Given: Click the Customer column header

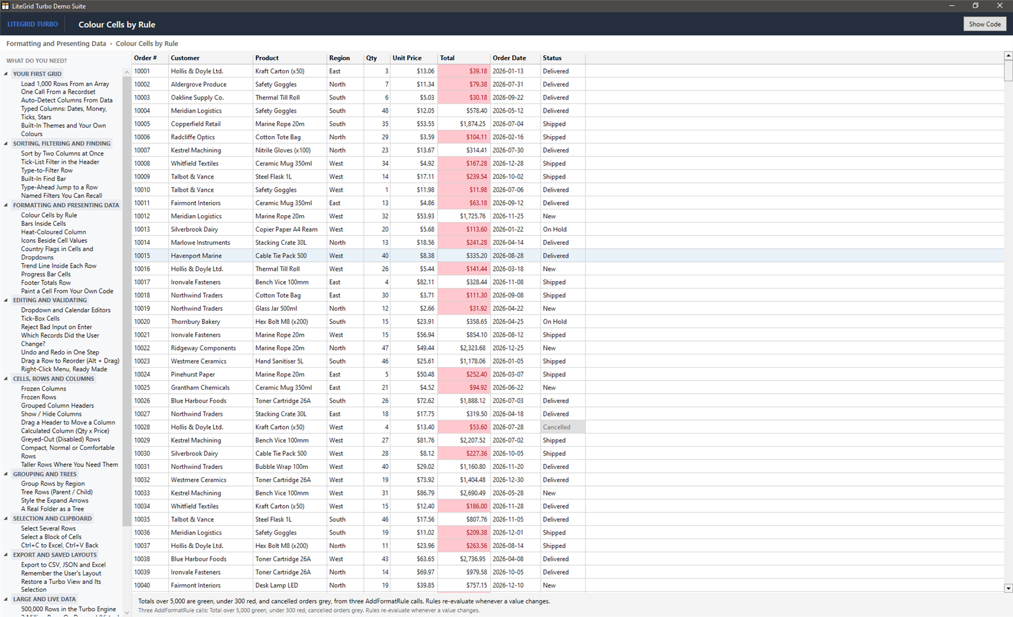Looking at the screenshot, I should point(211,58).
